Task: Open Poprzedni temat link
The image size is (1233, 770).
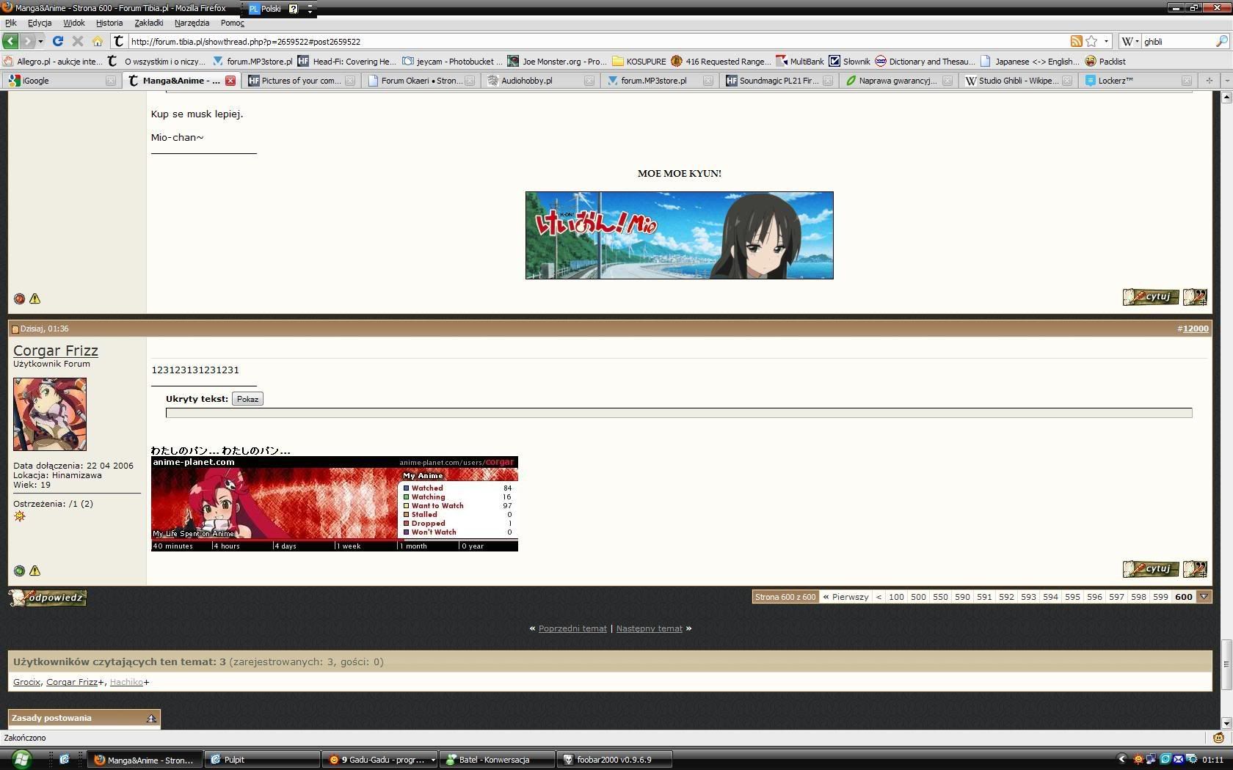Action: tap(572, 628)
